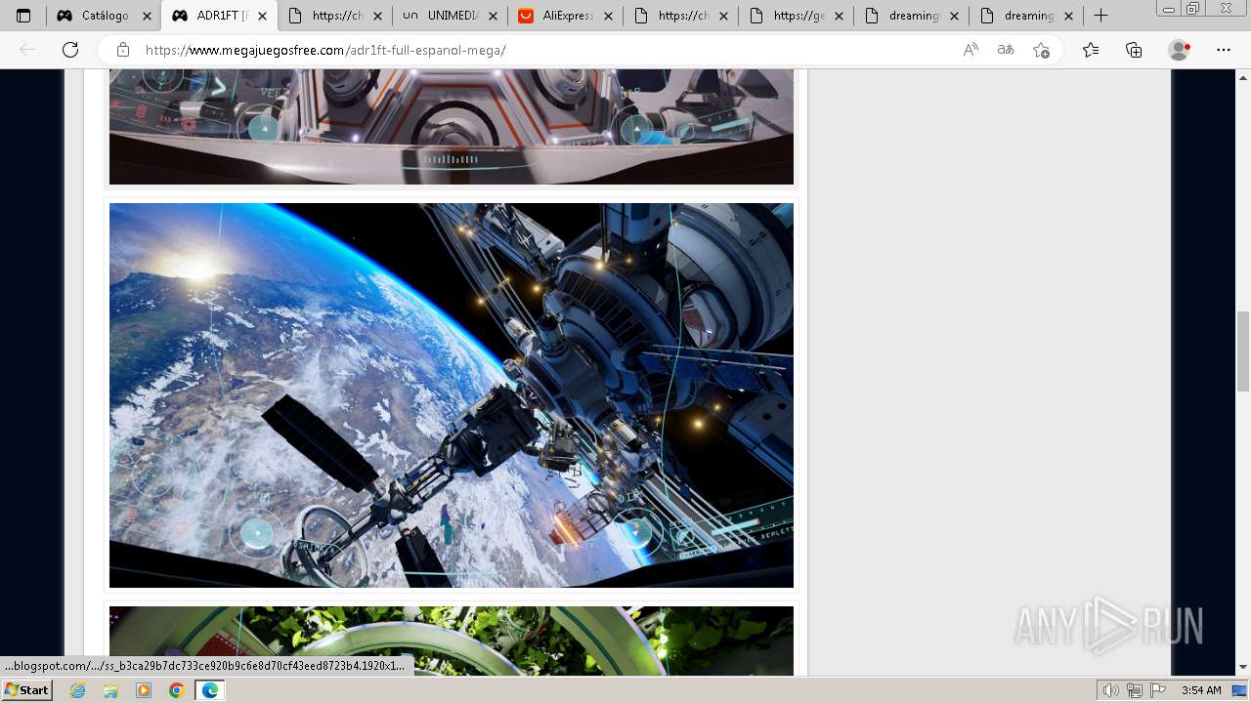Viewport: 1251px width, 703px height.
Task: Open the translate page icon
Action: [x=1006, y=50]
